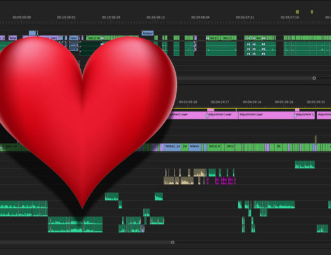Click the lower ruler at timecode 00:04:29:17
This screenshot has width=331, height=255.
coord(220,102)
